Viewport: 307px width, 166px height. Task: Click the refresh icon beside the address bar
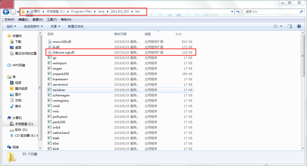(238, 11)
